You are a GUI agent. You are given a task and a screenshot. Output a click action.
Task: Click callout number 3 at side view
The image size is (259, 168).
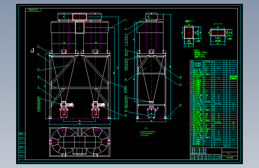coord(126,34)
